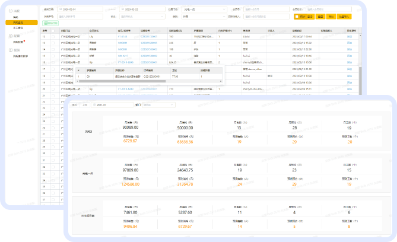Screen dimensions: 397x242
Task: Click the popup's horizontal scrollbar thumb
Action: point(123,81)
